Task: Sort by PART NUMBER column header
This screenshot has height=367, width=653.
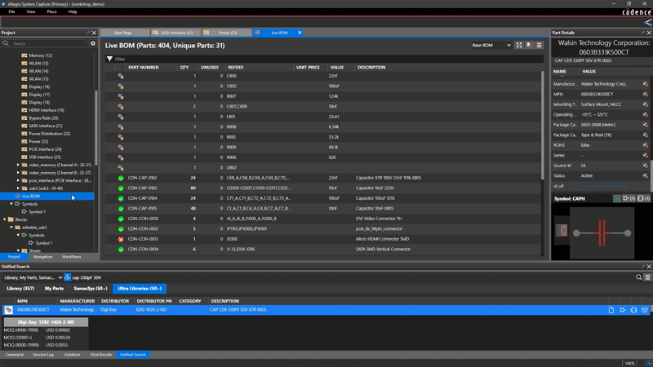Action: click(x=144, y=67)
